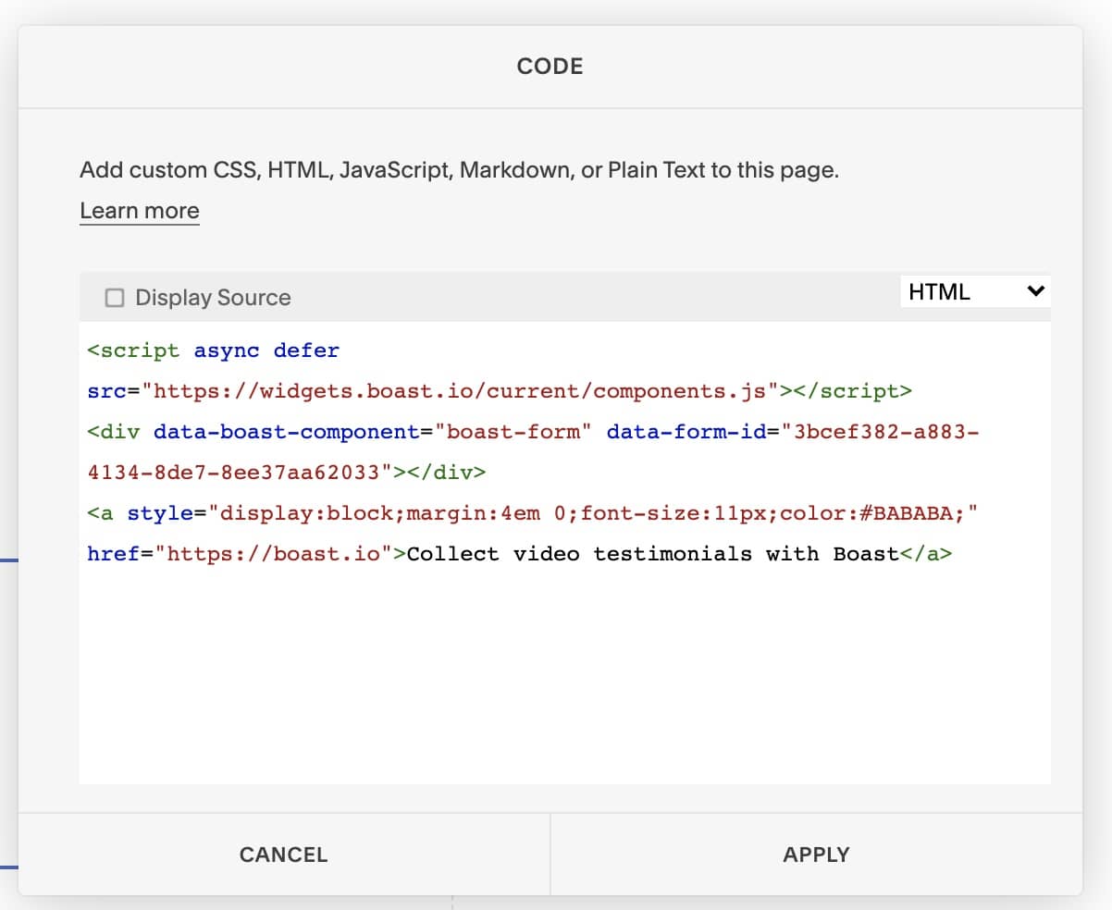Click the CODE dialog title header
The height and width of the screenshot is (910, 1112).
click(x=550, y=67)
